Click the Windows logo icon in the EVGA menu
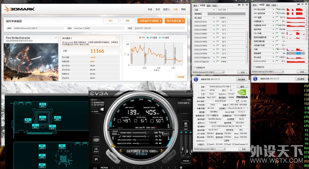 click(x=102, y=109)
